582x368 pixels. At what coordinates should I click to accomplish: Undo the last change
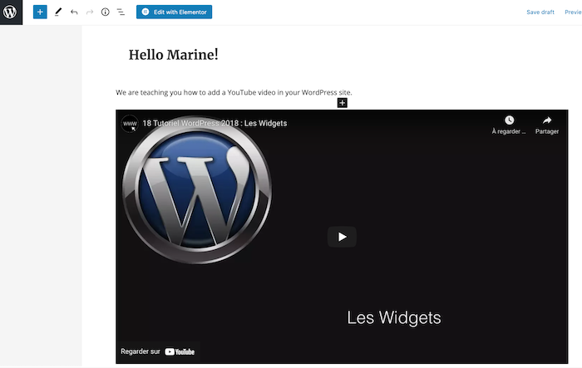[x=74, y=12]
